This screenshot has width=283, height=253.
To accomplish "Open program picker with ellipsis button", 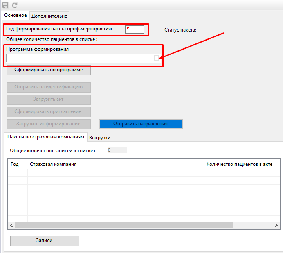I will pos(157,59).
